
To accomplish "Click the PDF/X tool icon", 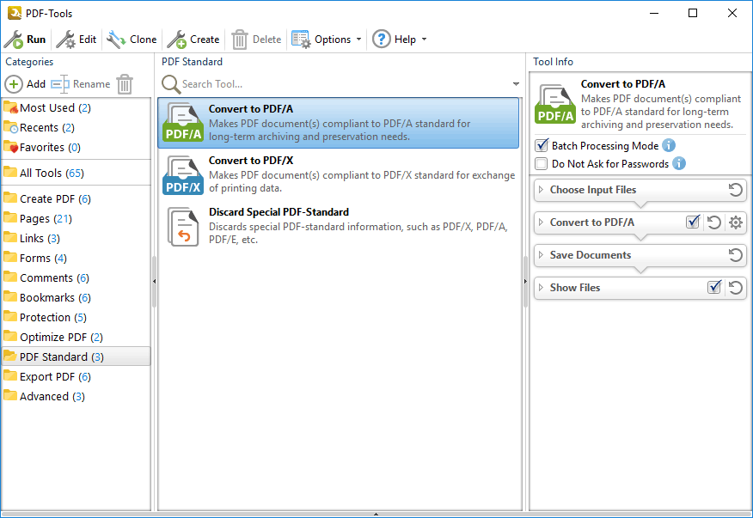I will [182, 174].
